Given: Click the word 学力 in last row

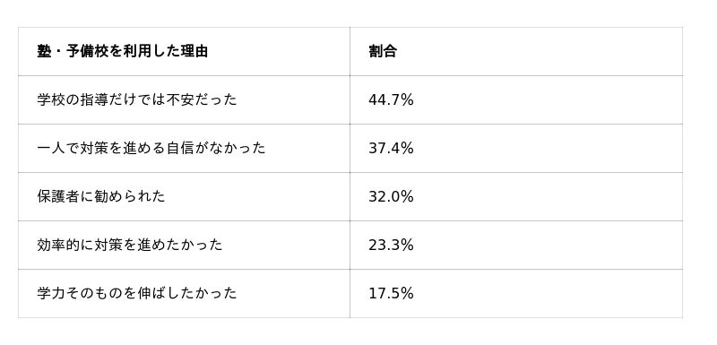Looking at the screenshot, I should (51, 293).
